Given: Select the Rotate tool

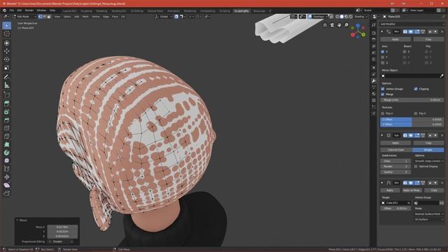Looking at the screenshot, I should coord(7,59).
